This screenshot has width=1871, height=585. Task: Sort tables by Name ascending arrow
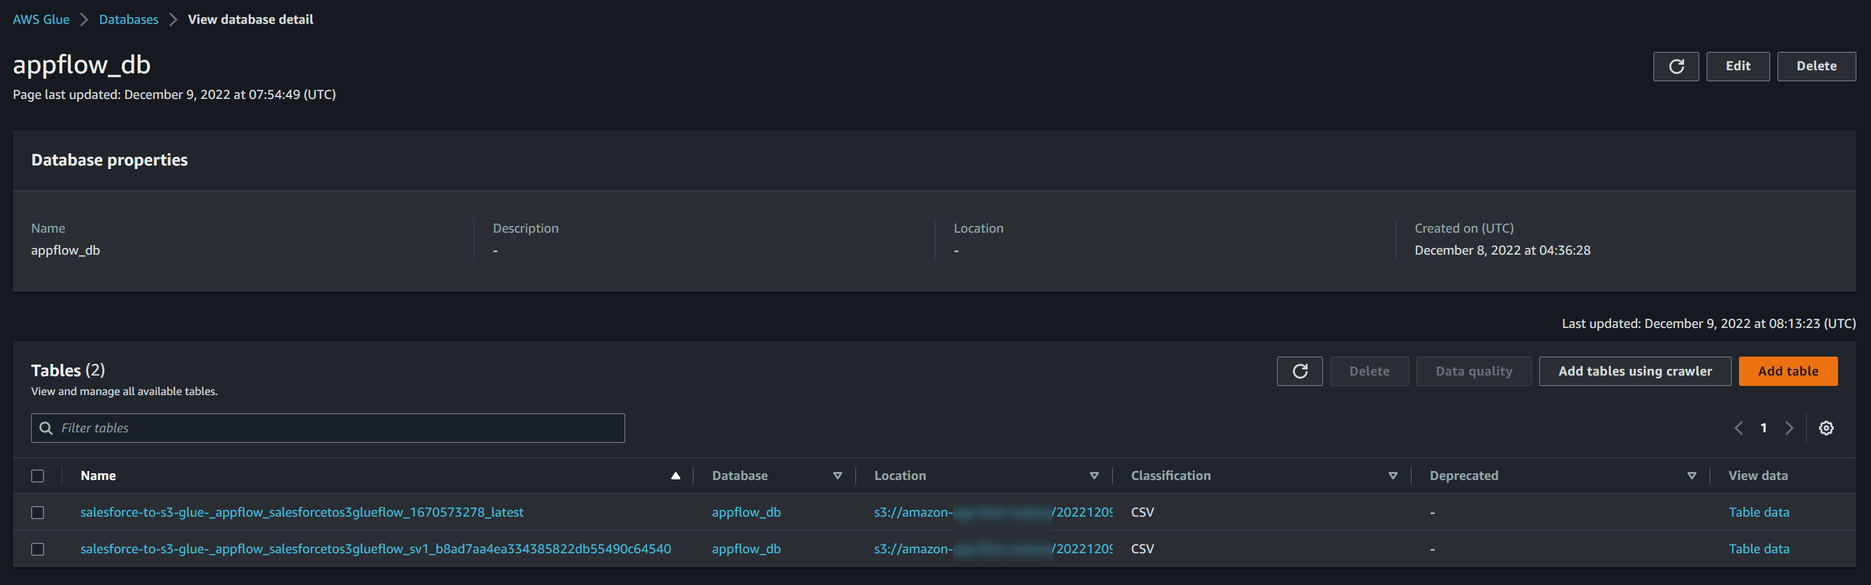675,476
